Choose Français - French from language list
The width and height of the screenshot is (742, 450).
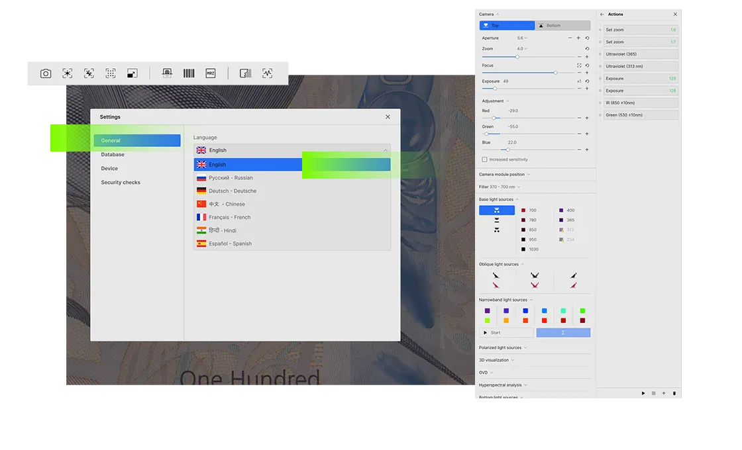click(x=229, y=217)
